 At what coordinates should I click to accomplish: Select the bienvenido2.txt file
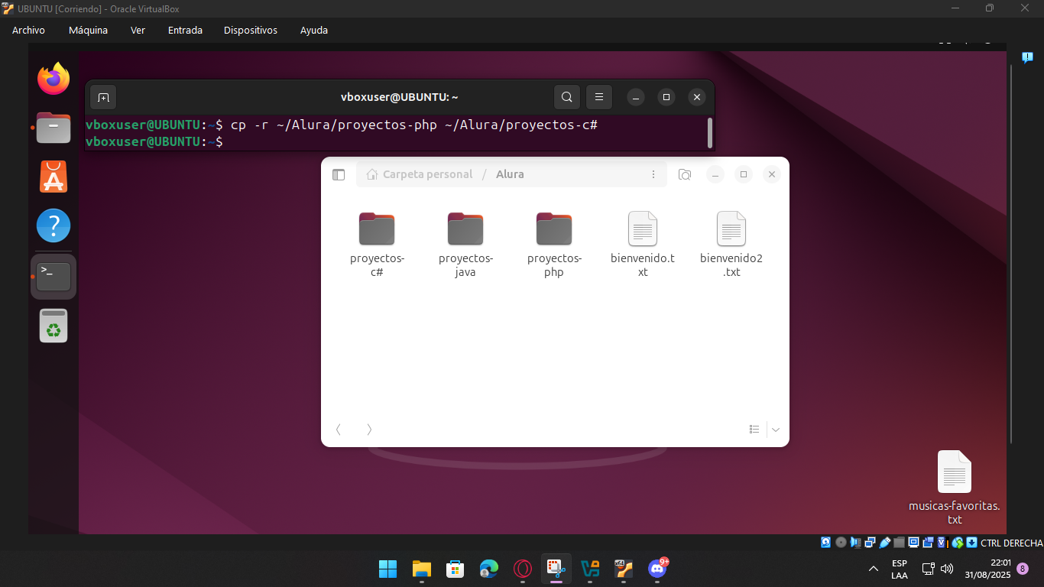731,245
